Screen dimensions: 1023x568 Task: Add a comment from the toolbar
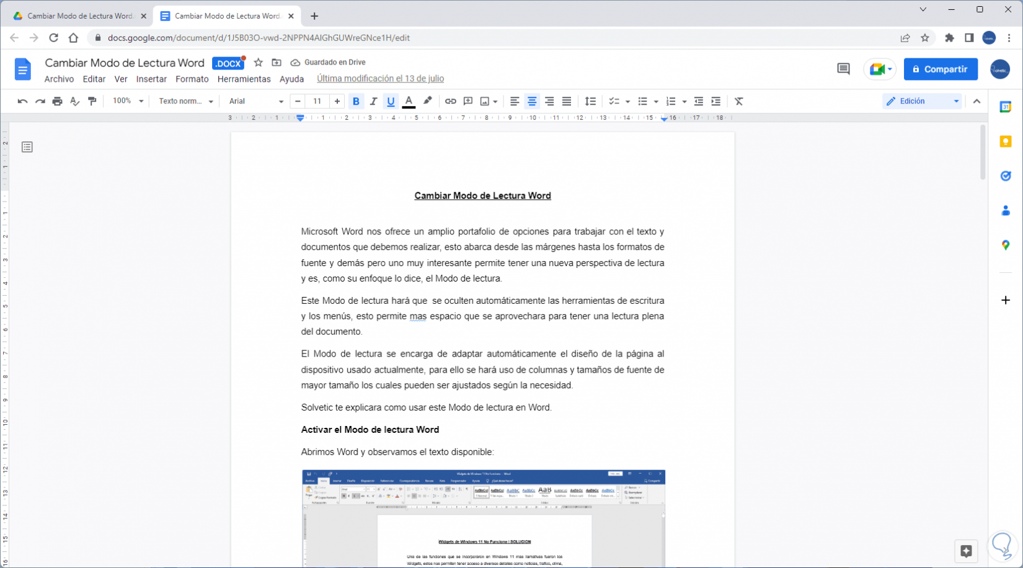pyautogui.click(x=468, y=101)
